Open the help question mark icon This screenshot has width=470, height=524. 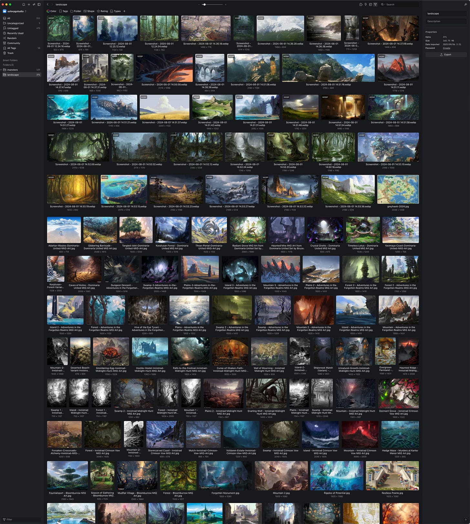(465, 519)
